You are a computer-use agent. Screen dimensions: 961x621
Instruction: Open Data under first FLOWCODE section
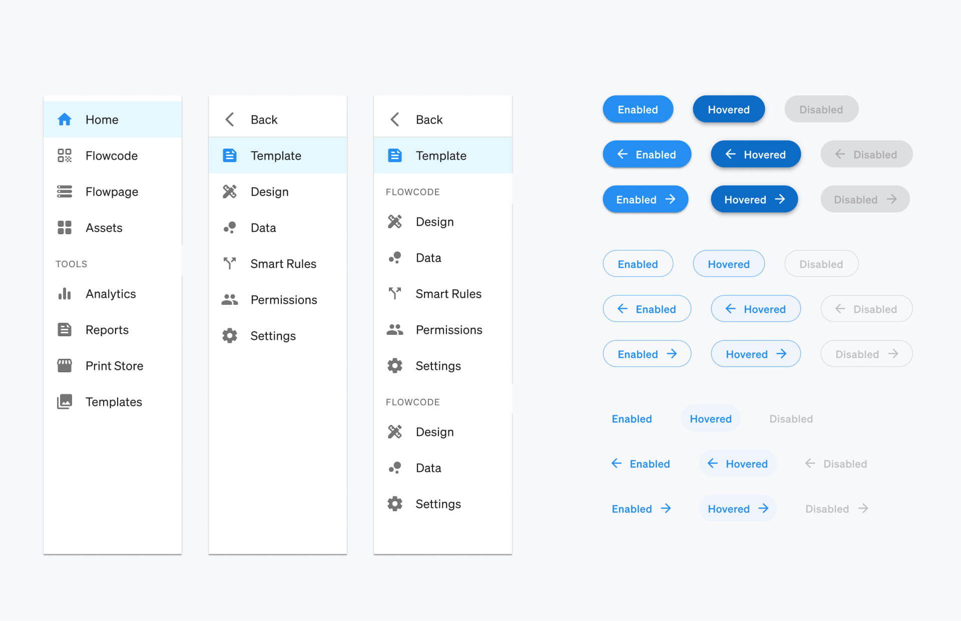(x=428, y=258)
